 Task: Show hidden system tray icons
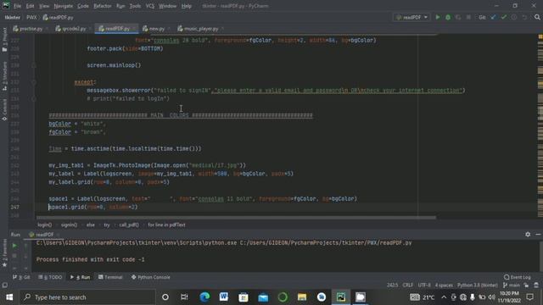[444, 297]
